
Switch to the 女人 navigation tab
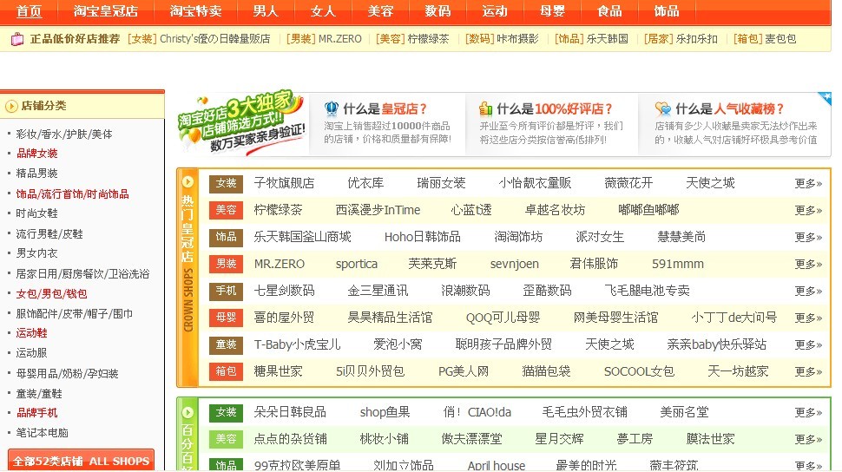point(323,11)
